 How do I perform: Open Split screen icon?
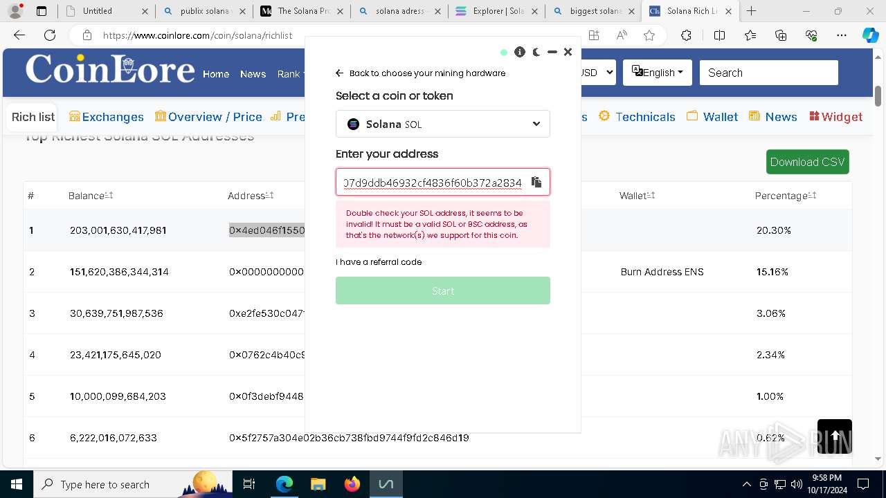719,35
